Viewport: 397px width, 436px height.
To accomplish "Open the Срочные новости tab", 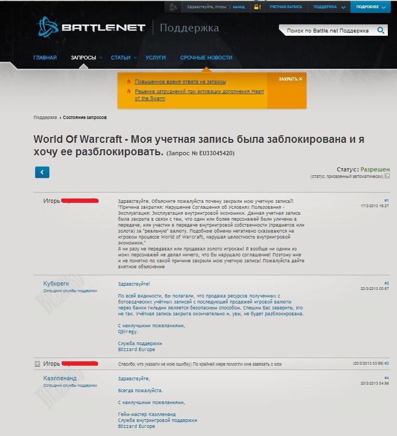I will click(x=206, y=57).
